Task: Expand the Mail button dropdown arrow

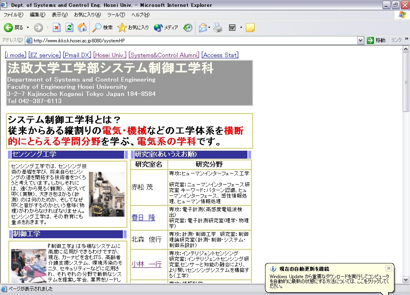Action: point(209,28)
